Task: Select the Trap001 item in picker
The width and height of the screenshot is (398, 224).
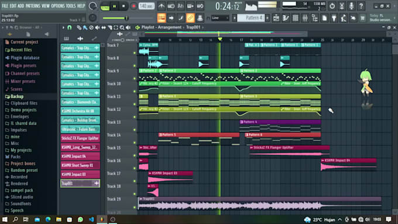Action: tap(80, 184)
